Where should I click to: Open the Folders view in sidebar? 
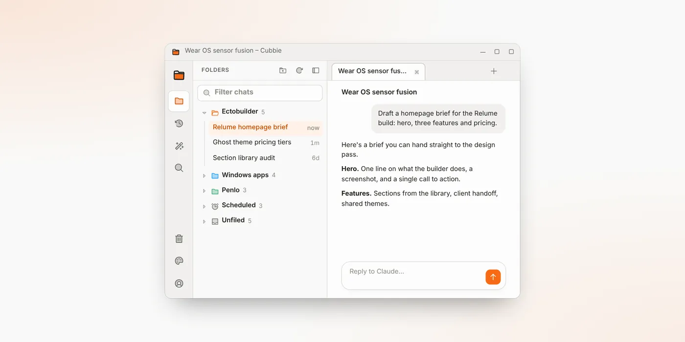coord(179,101)
